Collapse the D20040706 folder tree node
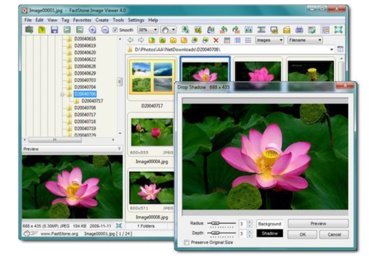Screen dimensions: 369x272 [x=62, y=94]
